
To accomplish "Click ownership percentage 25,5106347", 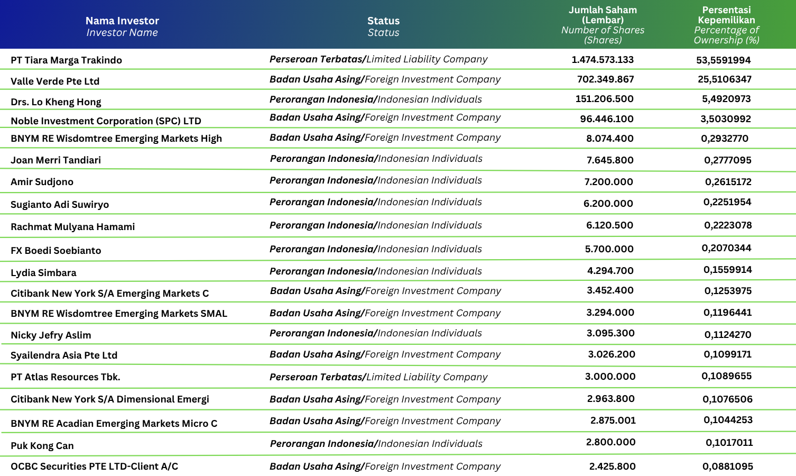I will [x=724, y=79].
